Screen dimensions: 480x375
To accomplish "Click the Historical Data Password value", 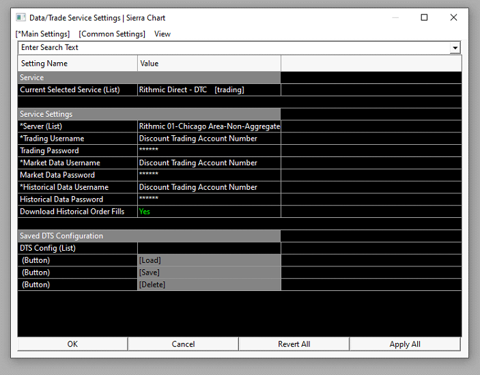I will 208,199.
